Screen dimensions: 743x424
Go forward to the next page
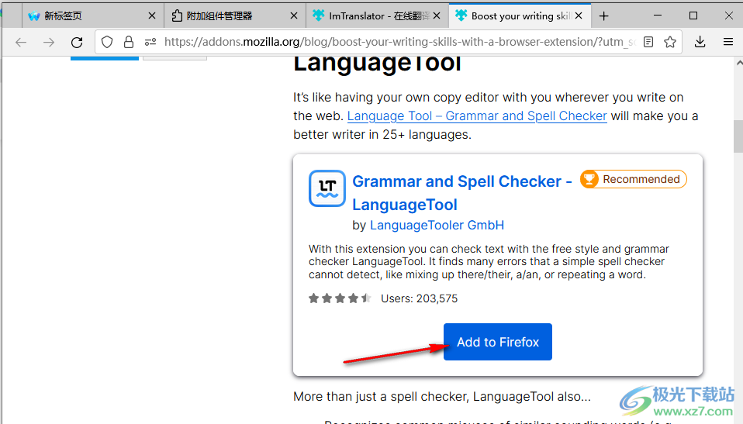point(49,42)
